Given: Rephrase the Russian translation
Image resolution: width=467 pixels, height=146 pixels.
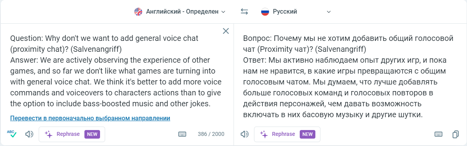Looking at the screenshot, I should click(287, 134).
